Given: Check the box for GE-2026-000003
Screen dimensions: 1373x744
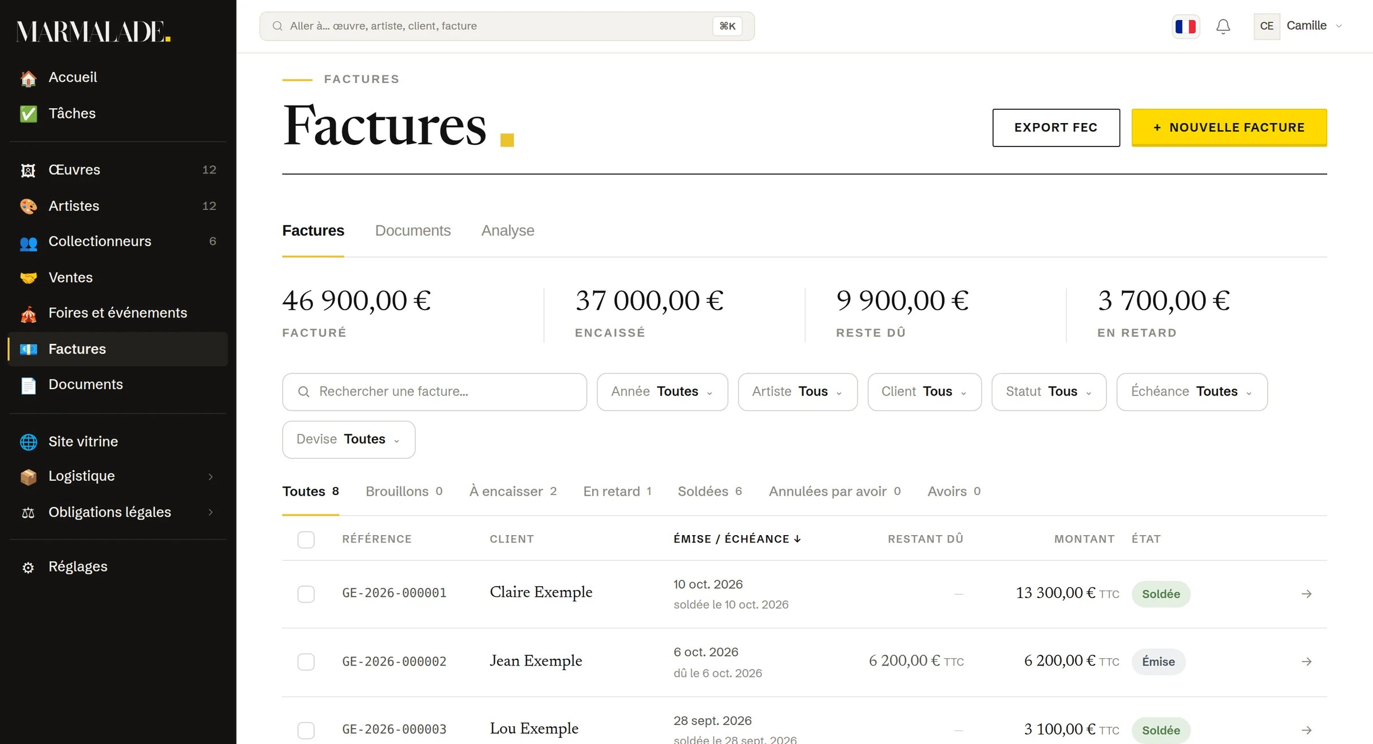Looking at the screenshot, I should (x=306, y=730).
